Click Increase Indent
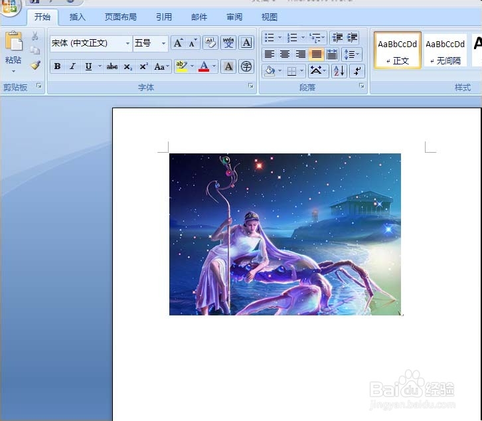 click(353, 38)
